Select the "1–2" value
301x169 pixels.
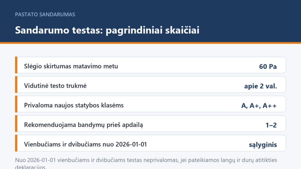coord(271,125)
